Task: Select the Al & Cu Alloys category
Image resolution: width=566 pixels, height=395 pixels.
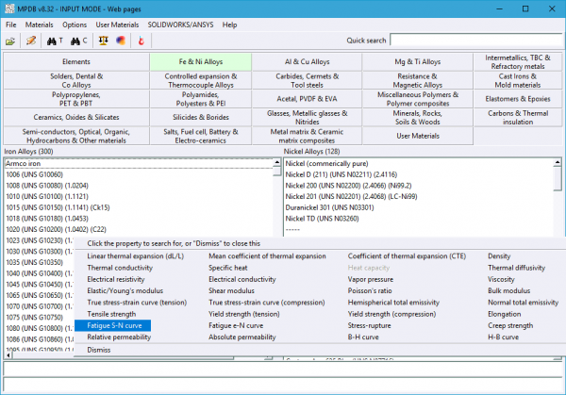Action: pyautogui.click(x=307, y=61)
